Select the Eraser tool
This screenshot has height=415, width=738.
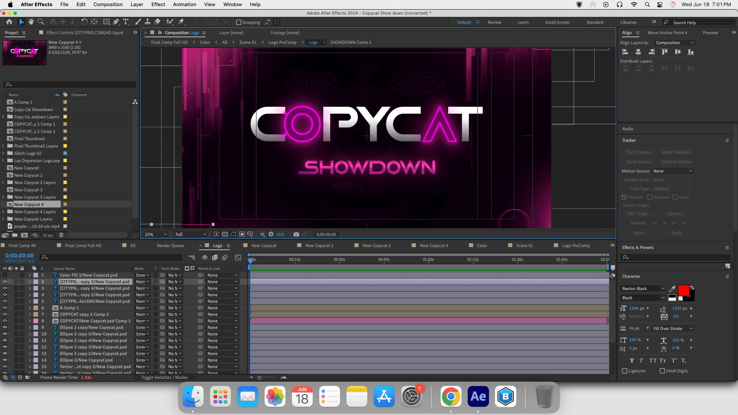(x=157, y=22)
